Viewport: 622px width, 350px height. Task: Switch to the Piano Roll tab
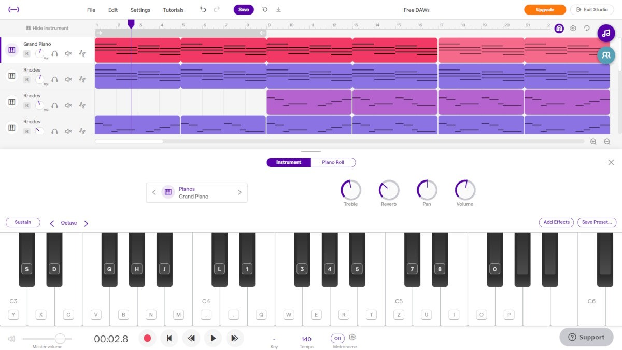tap(333, 162)
